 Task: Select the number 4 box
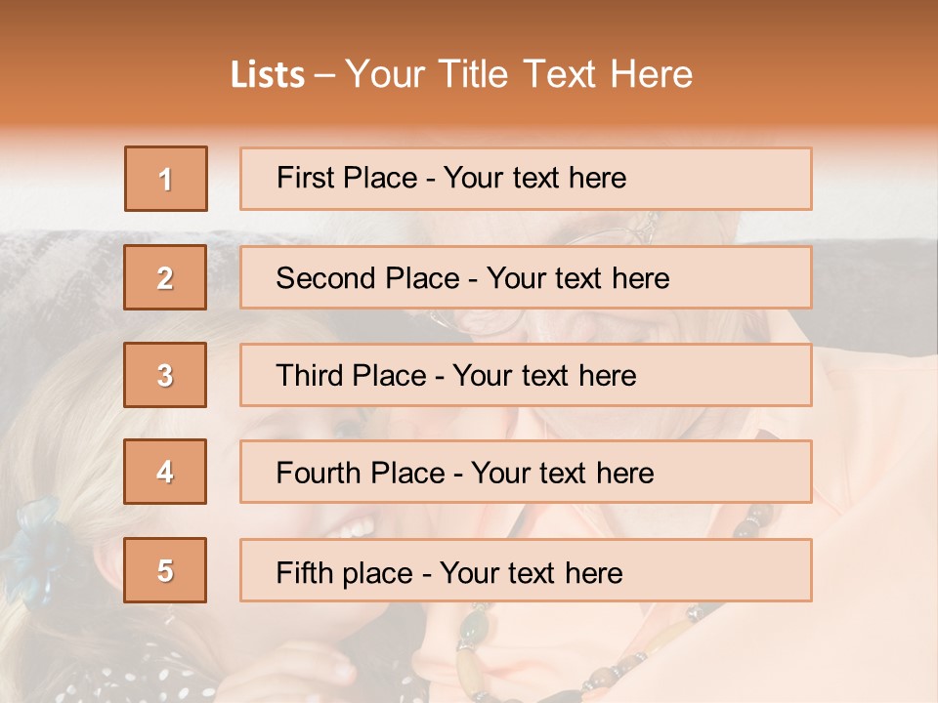pyautogui.click(x=165, y=472)
